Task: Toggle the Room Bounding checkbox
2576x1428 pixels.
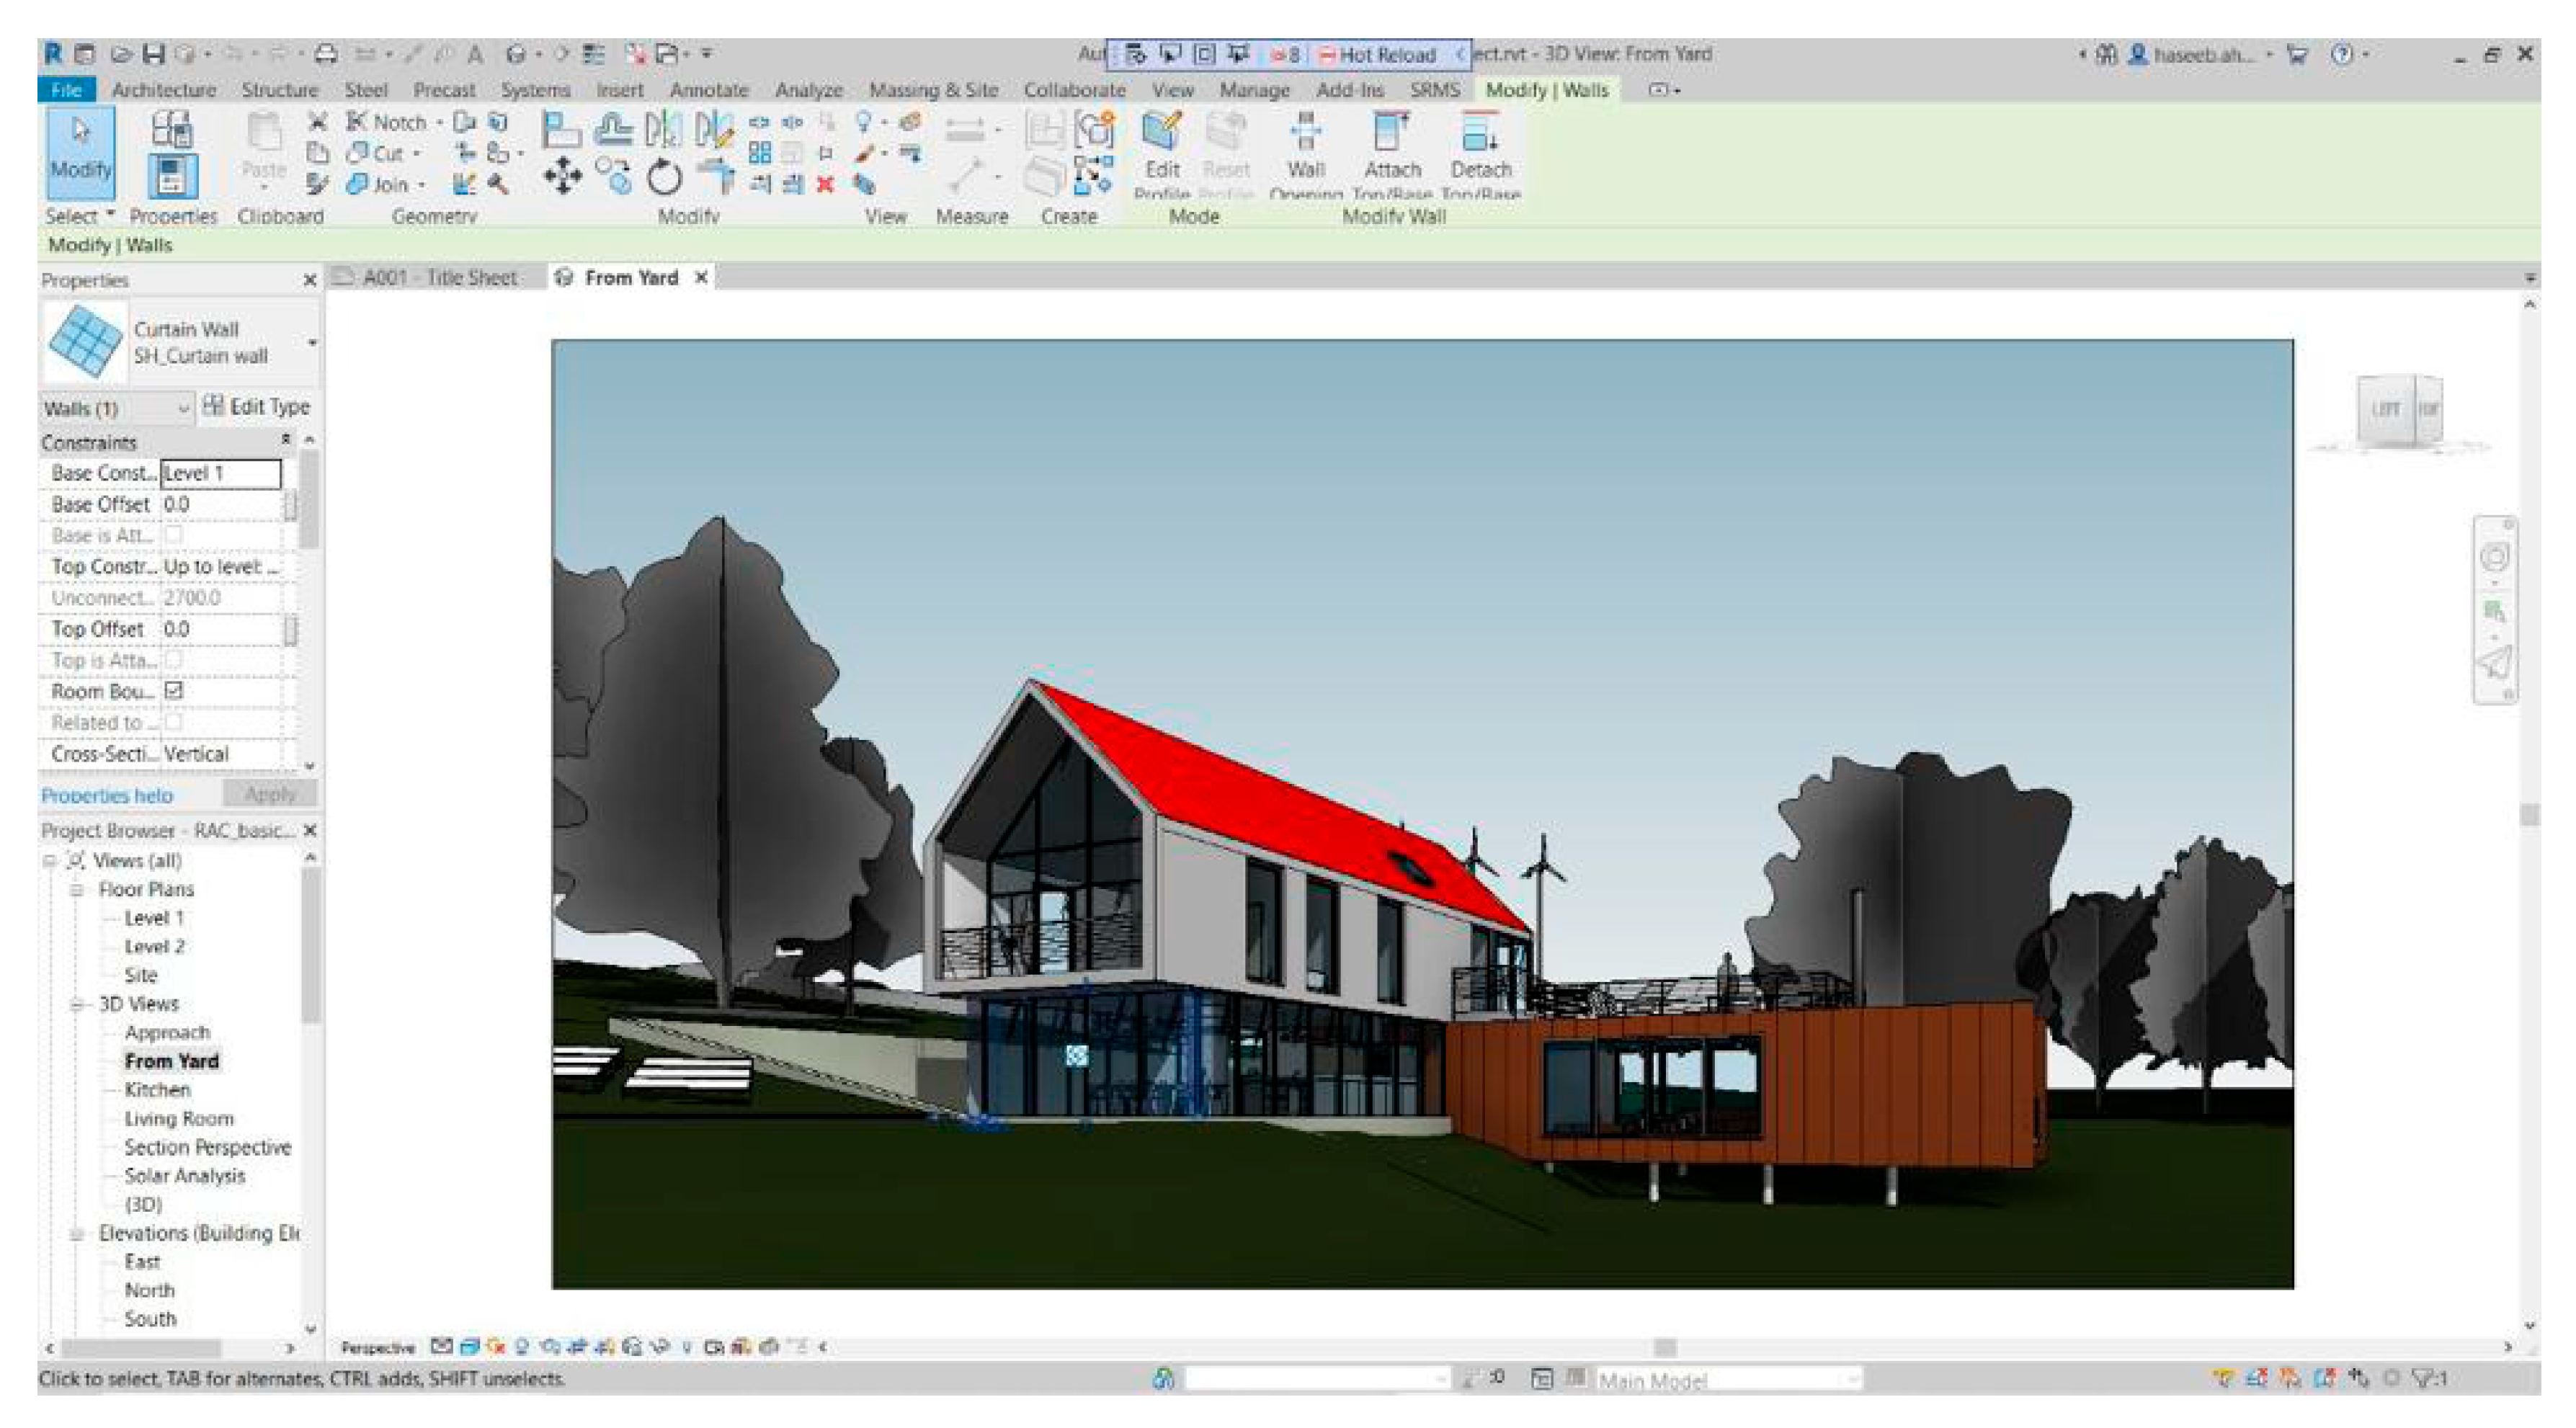Action: pos(175,691)
